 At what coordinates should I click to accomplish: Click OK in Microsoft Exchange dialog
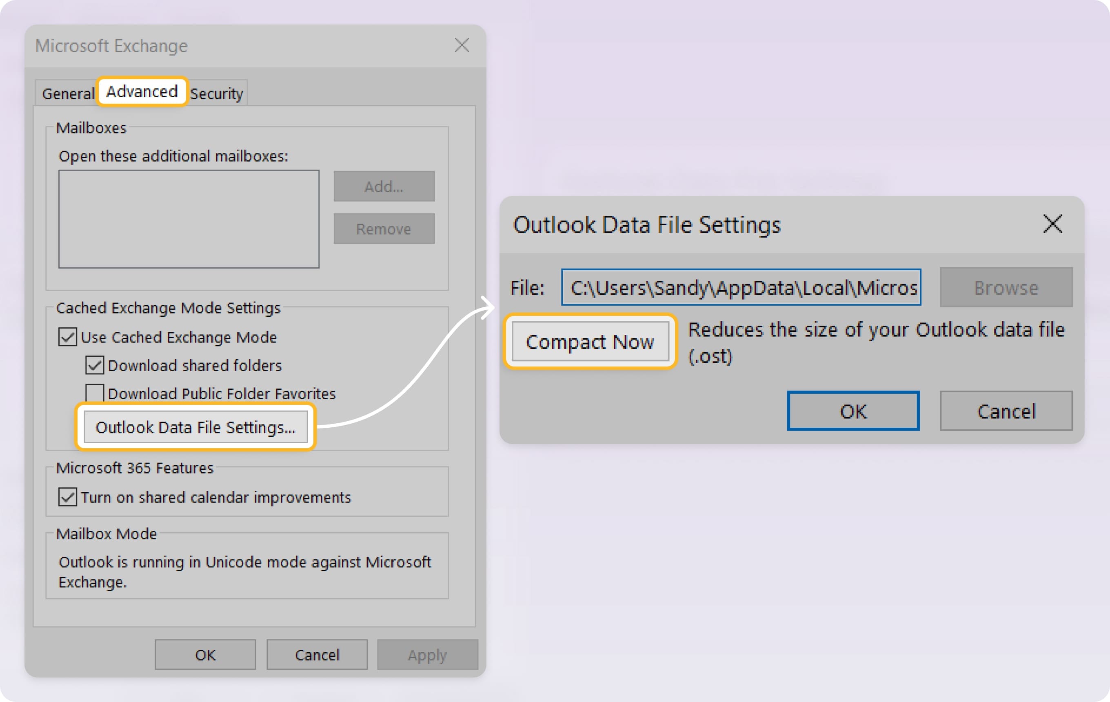205,655
